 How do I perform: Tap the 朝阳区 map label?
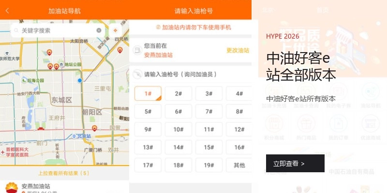92,112
